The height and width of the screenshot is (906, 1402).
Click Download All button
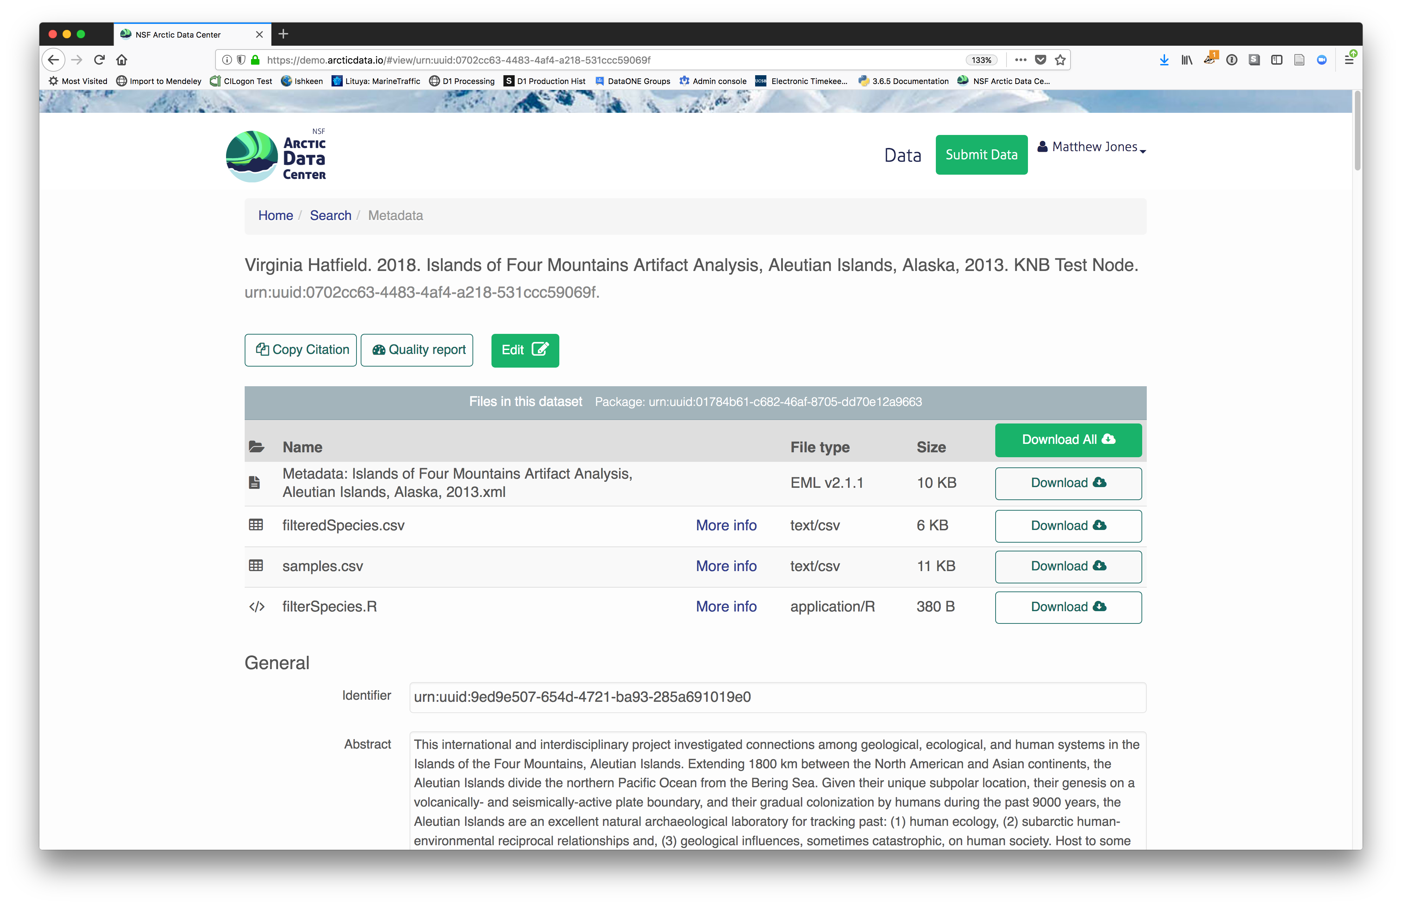[x=1068, y=440]
